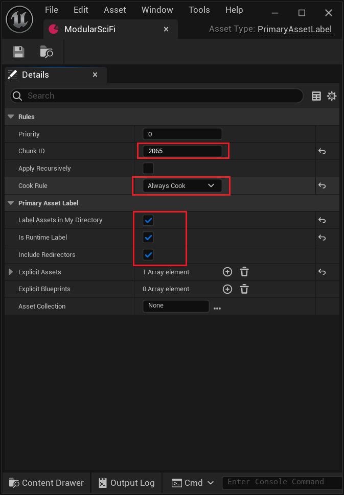Image resolution: width=344 pixels, height=495 pixels.
Task: Disable the Is Runtime Label checkbox
Action: 148,238
